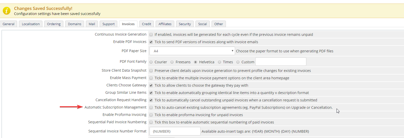Select the Freesans font radio button
This screenshot has width=404, height=138.
point(172,62)
